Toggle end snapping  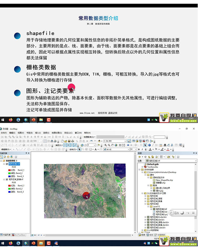tap(68, 145)
